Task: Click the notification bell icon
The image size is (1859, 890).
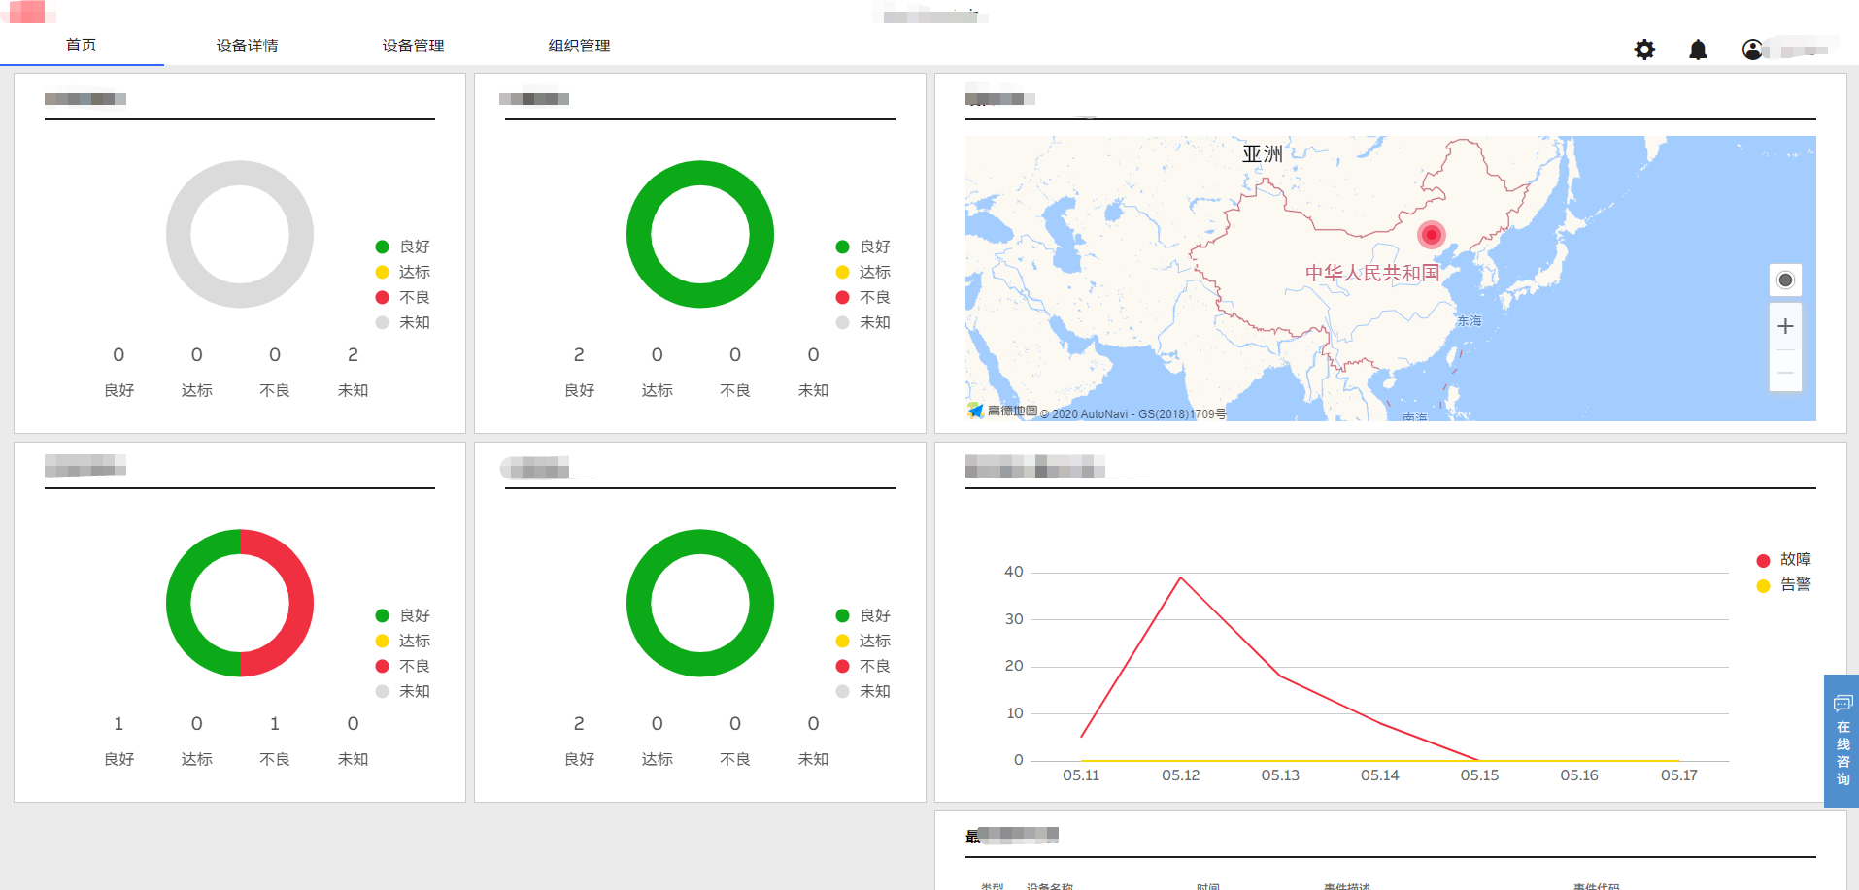Action: click(1698, 49)
